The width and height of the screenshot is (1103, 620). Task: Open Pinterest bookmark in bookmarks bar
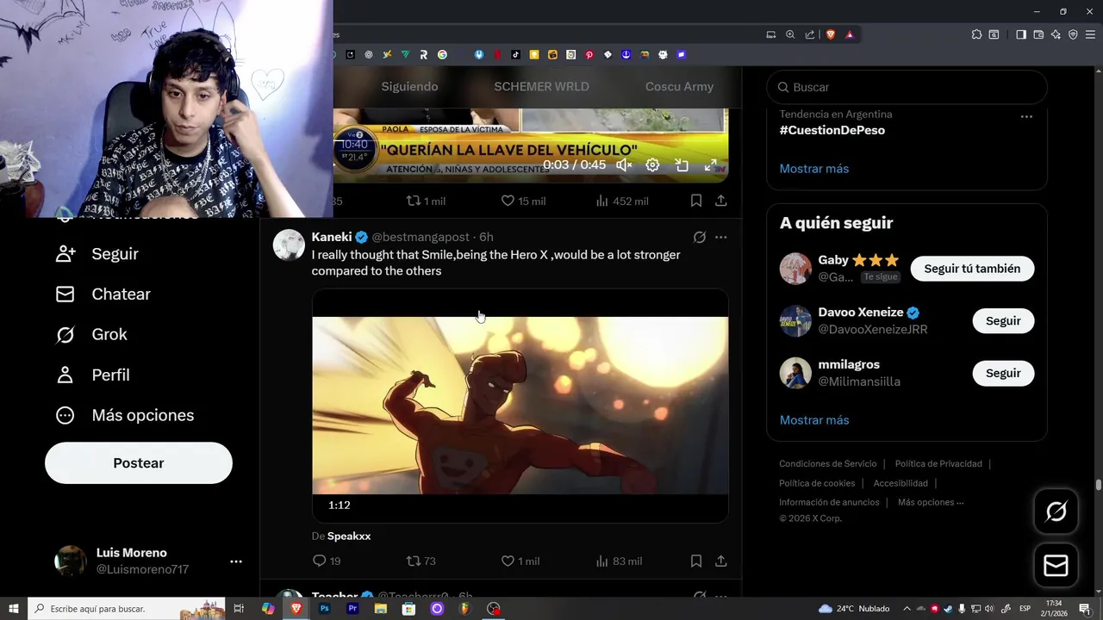click(x=589, y=54)
